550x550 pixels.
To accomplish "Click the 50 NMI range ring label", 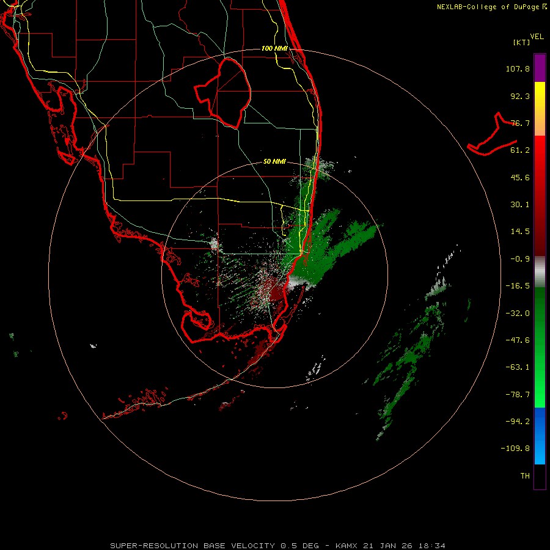I will click(274, 162).
